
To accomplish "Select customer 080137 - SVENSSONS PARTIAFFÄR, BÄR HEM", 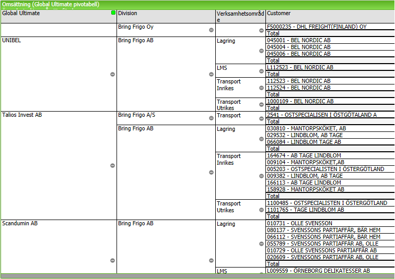I will click(330, 230).
